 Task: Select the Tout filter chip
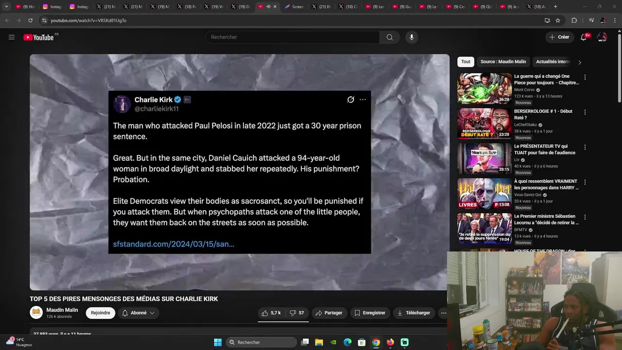(466, 62)
